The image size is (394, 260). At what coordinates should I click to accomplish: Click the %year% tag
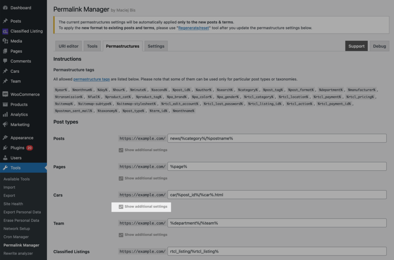pos(61,90)
